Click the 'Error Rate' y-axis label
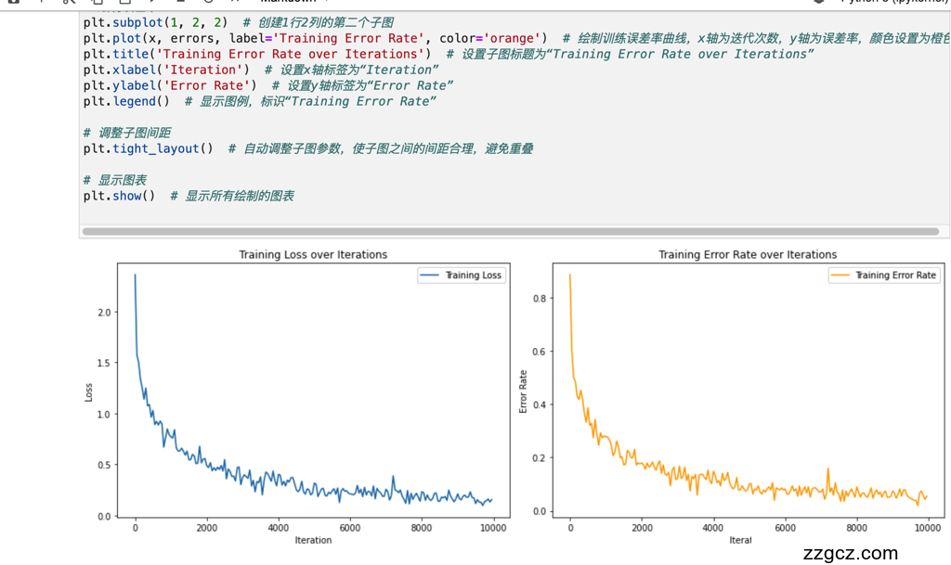This screenshot has height=565, width=951. tap(524, 392)
